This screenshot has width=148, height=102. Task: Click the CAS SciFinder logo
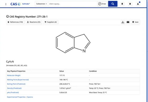(20, 4)
